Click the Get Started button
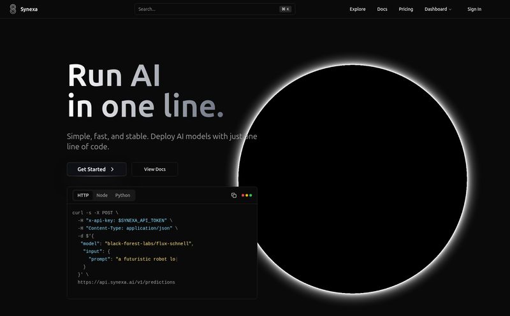This screenshot has height=316, width=510. tap(97, 169)
